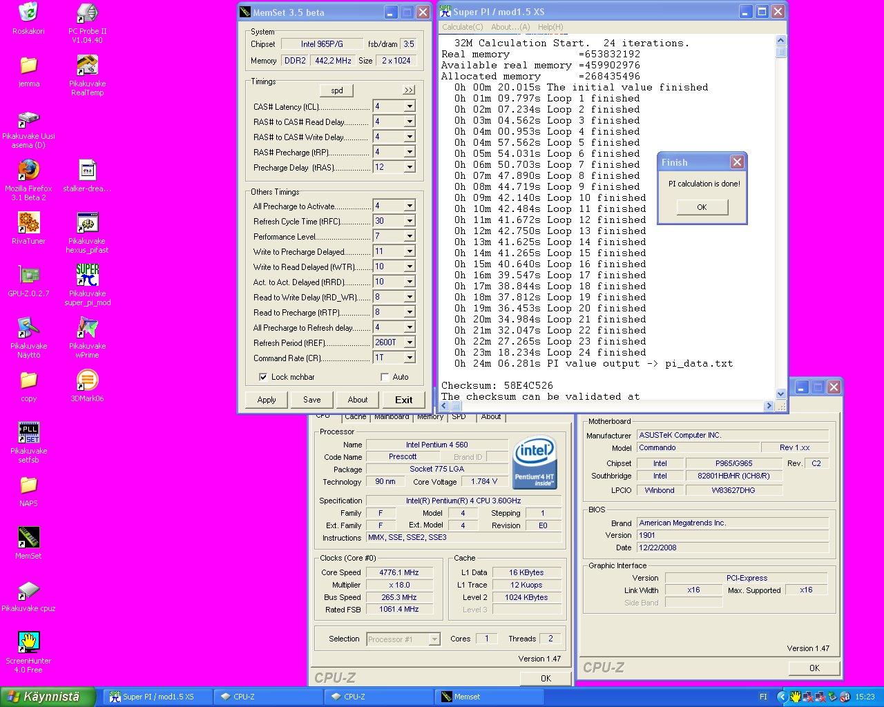Click the Save button in MemSet
884x707 pixels.
(x=312, y=400)
